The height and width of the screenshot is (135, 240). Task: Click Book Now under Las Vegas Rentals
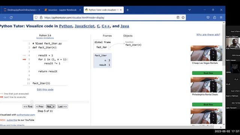(x=207, y=73)
